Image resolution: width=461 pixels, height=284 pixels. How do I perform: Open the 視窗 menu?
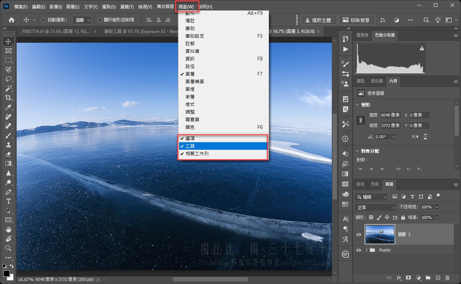coord(187,6)
